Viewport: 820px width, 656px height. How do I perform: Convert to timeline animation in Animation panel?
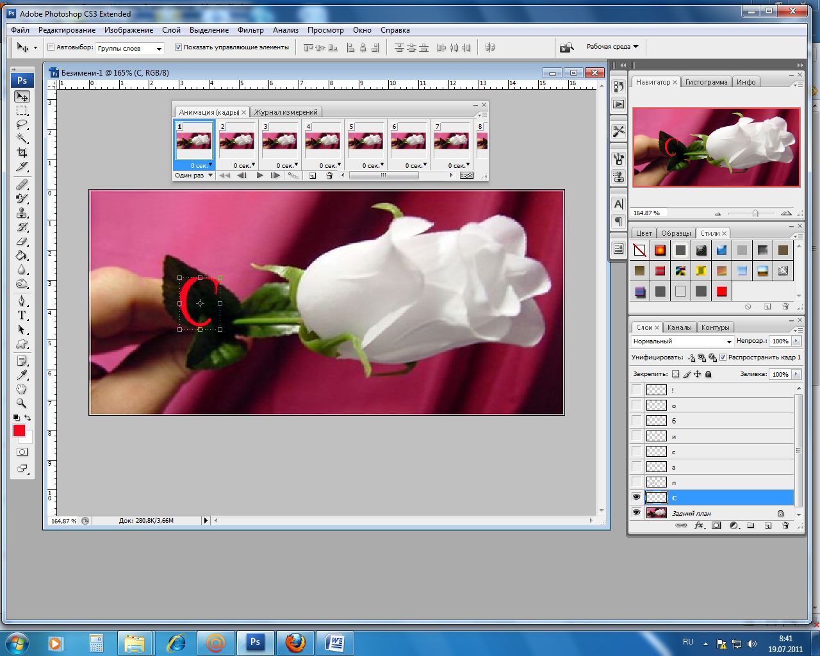coord(466,176)
